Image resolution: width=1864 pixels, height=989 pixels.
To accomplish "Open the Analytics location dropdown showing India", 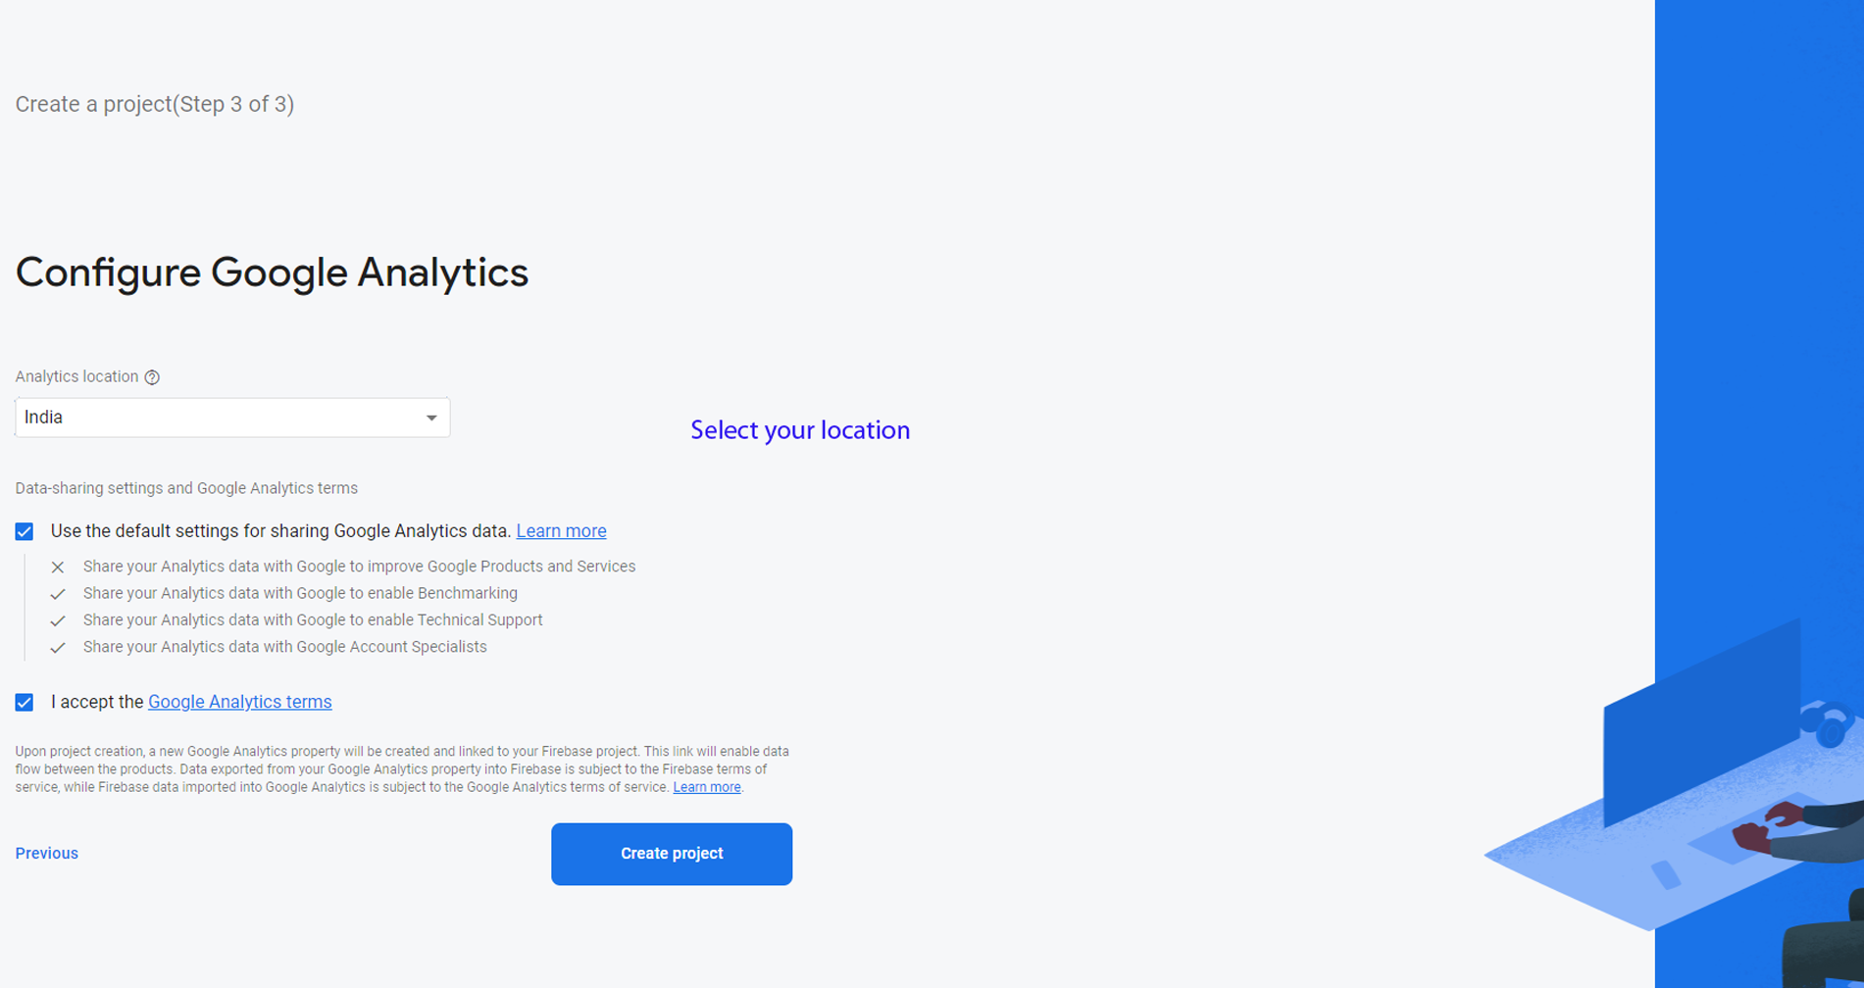I will 232,418.
